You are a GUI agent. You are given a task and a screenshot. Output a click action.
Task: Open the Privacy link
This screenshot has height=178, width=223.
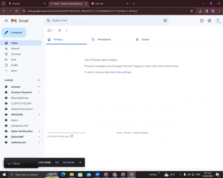pos(127,133)
